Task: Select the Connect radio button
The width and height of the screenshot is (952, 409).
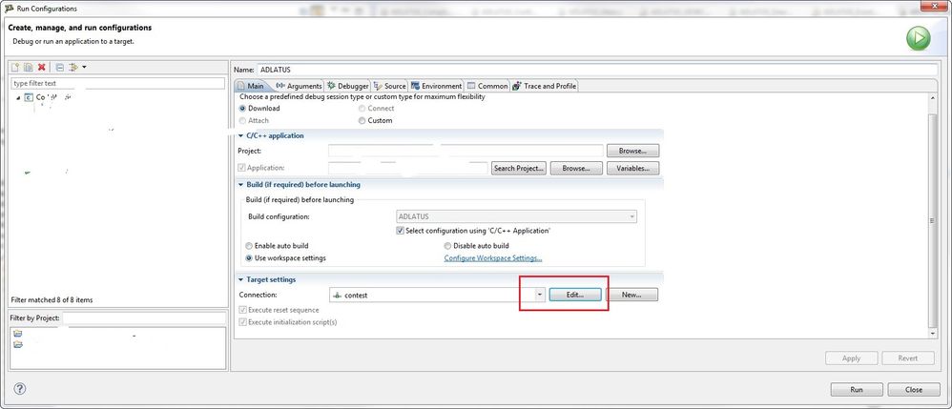Action: 362,108
